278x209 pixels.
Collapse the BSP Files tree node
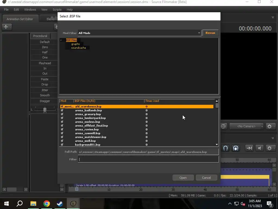61,40
